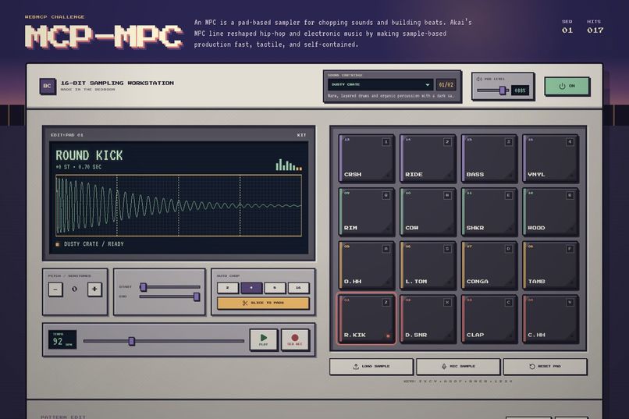Tap the BASS pad
The image size is (629, 419).
click(489, 158)
